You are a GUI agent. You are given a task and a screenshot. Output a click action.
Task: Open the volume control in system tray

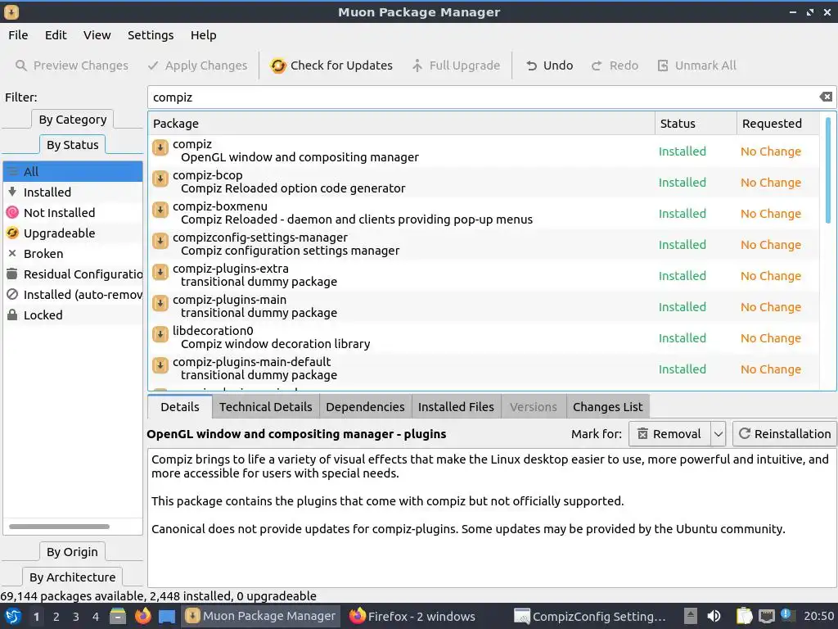(x=714, y=616)
